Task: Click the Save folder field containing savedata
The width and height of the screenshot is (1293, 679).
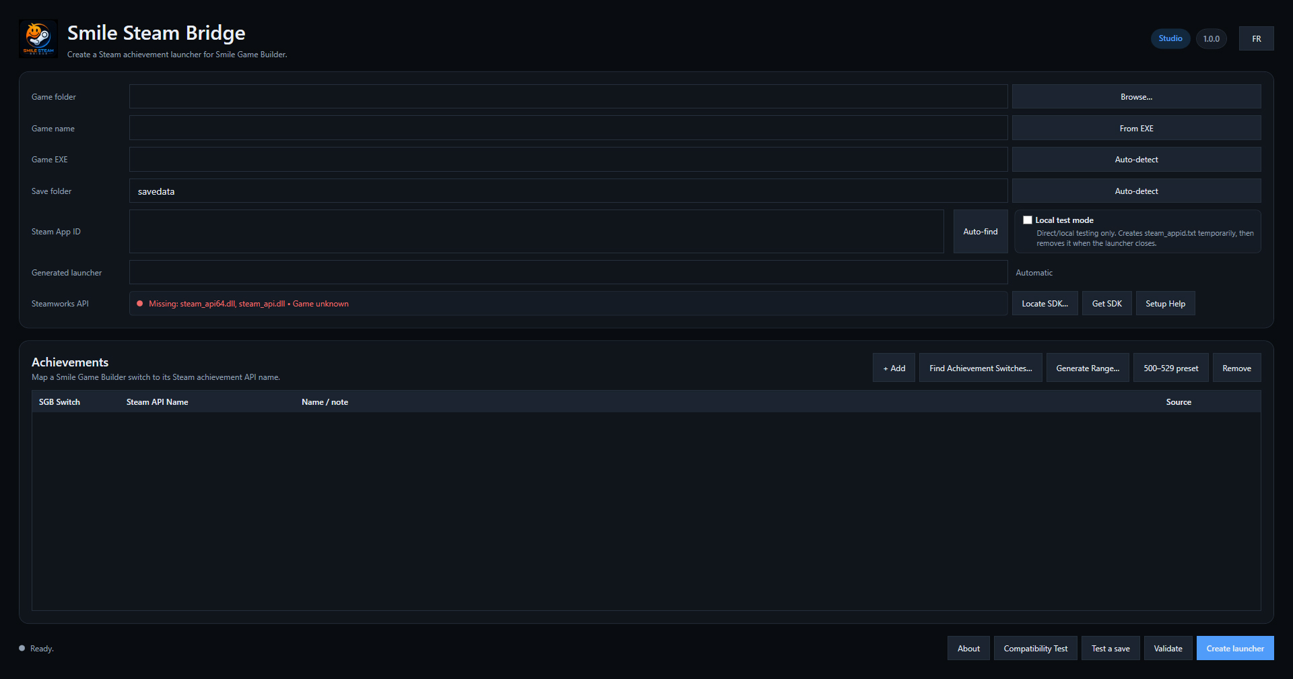Action: 568,191
